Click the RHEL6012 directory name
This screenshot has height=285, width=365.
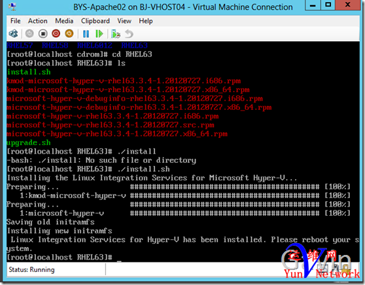(94, 45)
